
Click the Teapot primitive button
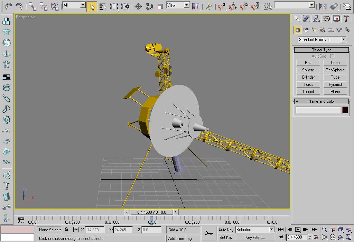pos(308,92)
